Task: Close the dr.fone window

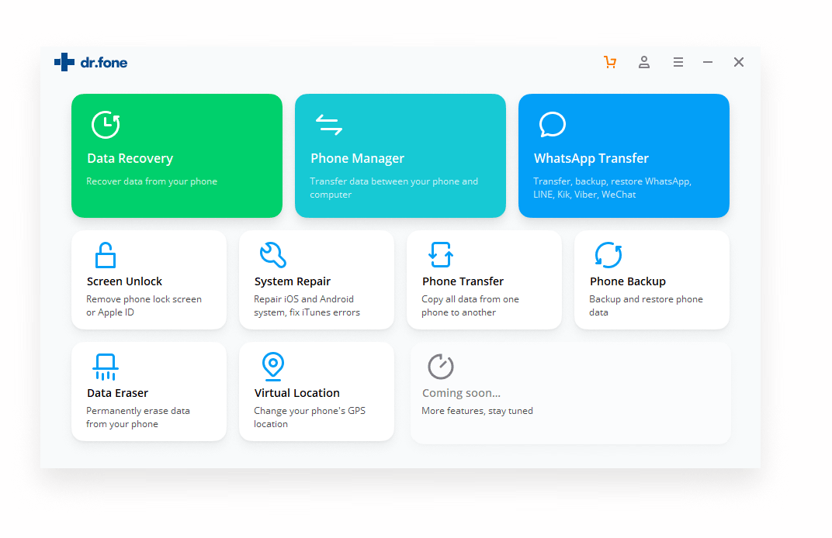Action: pyautogui.click(x=739, y=62)
